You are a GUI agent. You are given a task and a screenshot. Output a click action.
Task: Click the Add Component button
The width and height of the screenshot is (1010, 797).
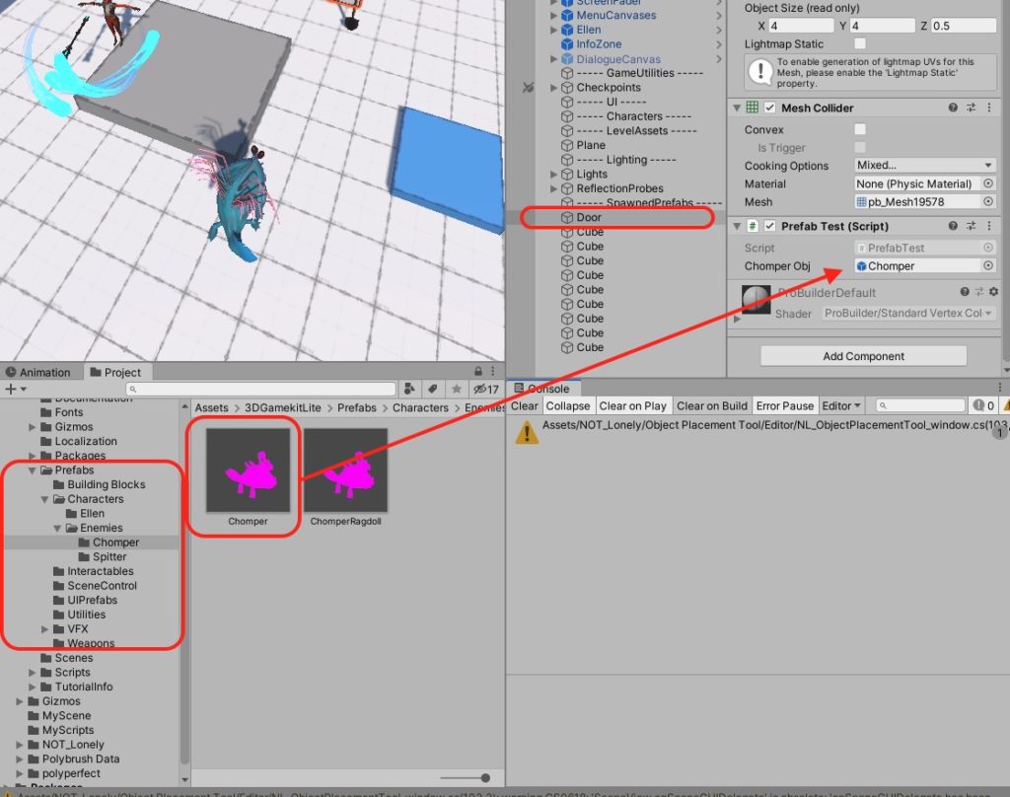(863, 356)
